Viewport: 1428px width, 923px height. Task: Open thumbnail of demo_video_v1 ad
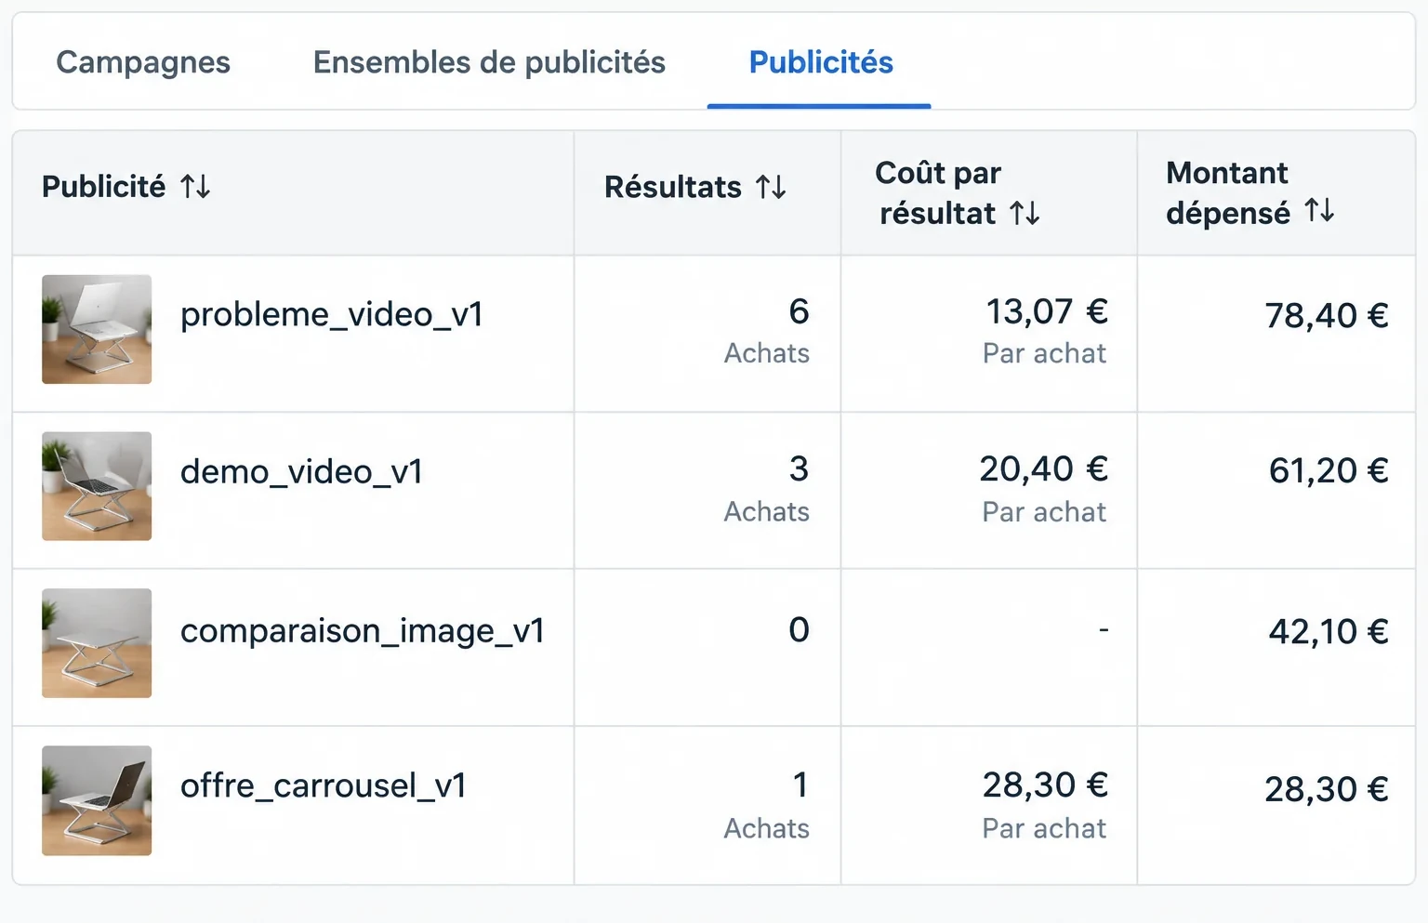[x=97, y=486]
